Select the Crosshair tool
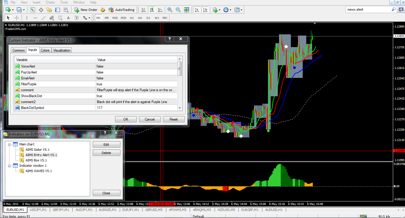Screen dimensions: 405x218 click(17, 18)
